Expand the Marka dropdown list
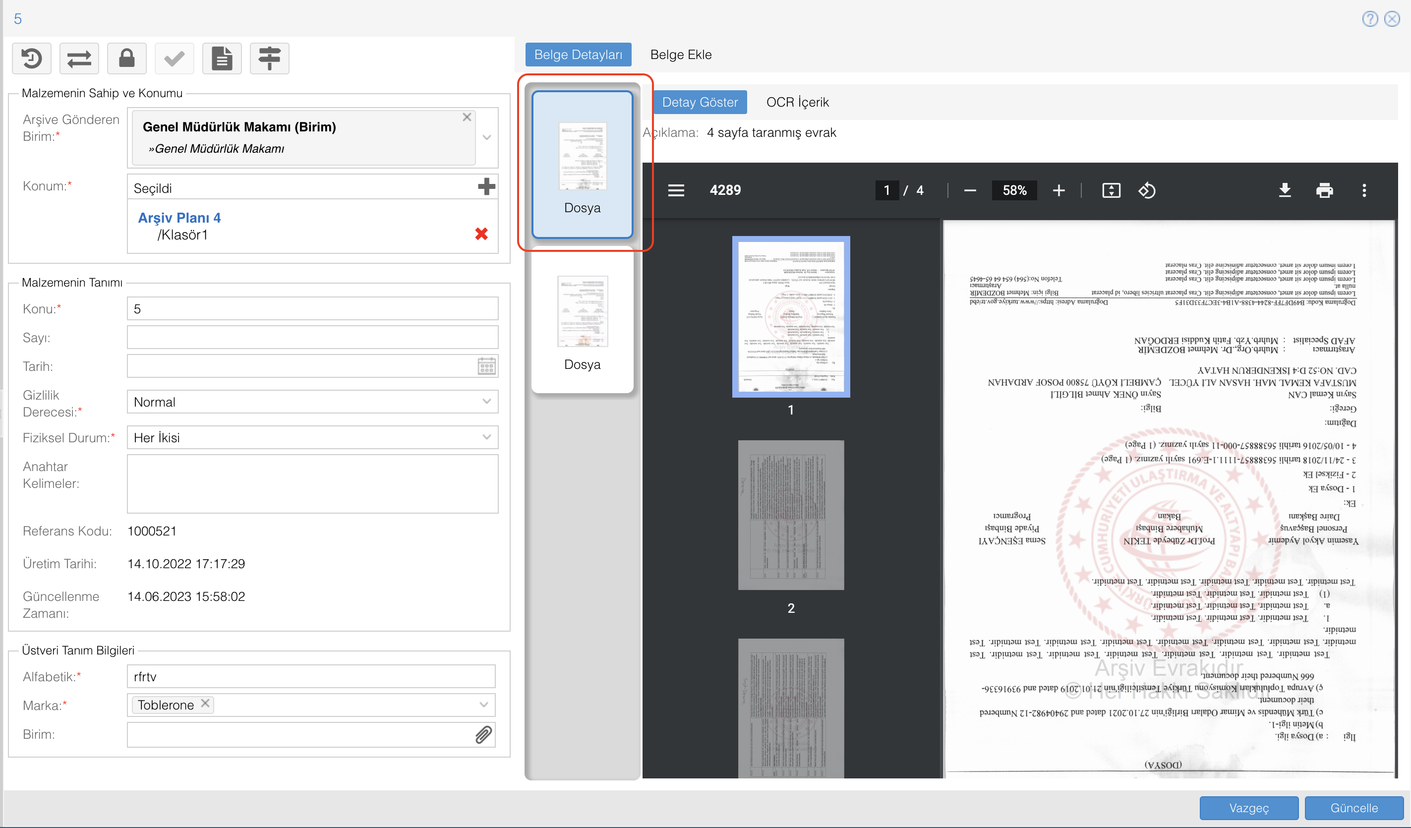Viewport: 1411px width, 828px height. [483, 705]
